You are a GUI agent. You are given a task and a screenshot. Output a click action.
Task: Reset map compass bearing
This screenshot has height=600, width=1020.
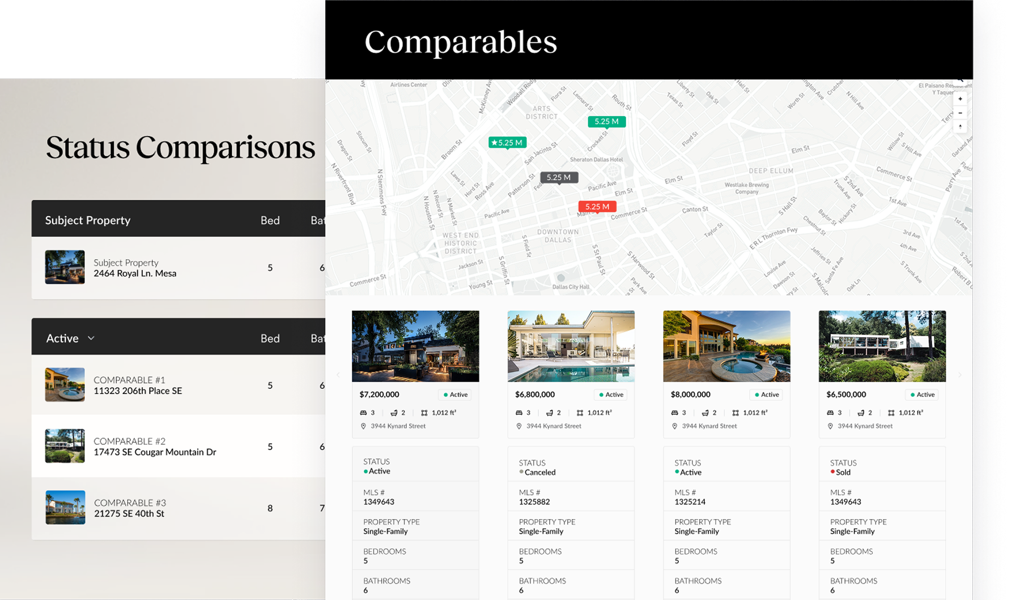[960, 127]
